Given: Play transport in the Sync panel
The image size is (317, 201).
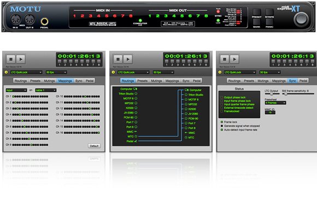Looking at the screenshot, I should 234,59.
